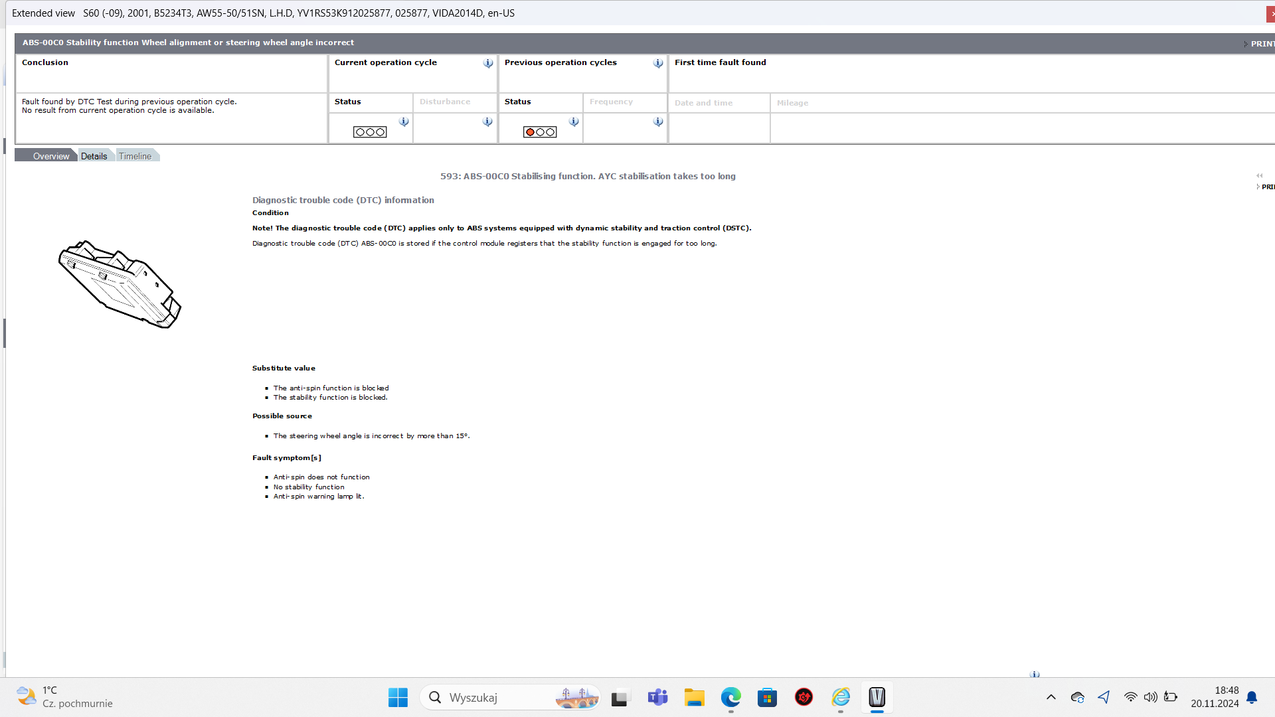
Task: Click info icon in previous cycles Status cell
Action: coord(574,121)
